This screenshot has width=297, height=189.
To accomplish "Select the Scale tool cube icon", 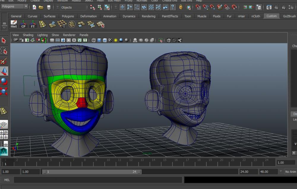I will pyautogui.click(x=4, y=91).
